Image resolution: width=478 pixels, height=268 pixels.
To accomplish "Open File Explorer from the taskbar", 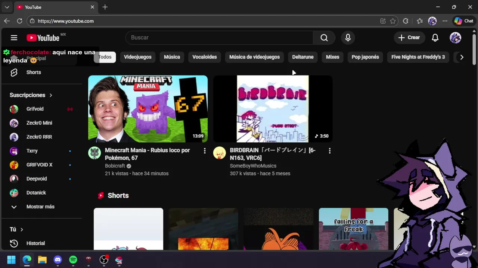I will [42, 260].
